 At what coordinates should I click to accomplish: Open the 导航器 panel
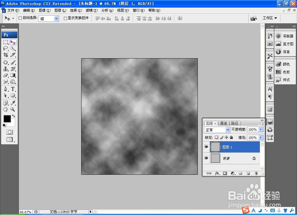tap(285, 36)
